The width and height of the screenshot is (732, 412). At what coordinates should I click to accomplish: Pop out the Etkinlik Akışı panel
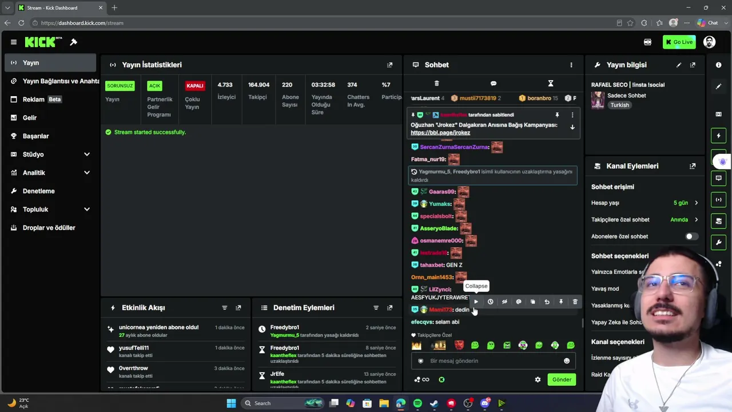pos(238,308)
